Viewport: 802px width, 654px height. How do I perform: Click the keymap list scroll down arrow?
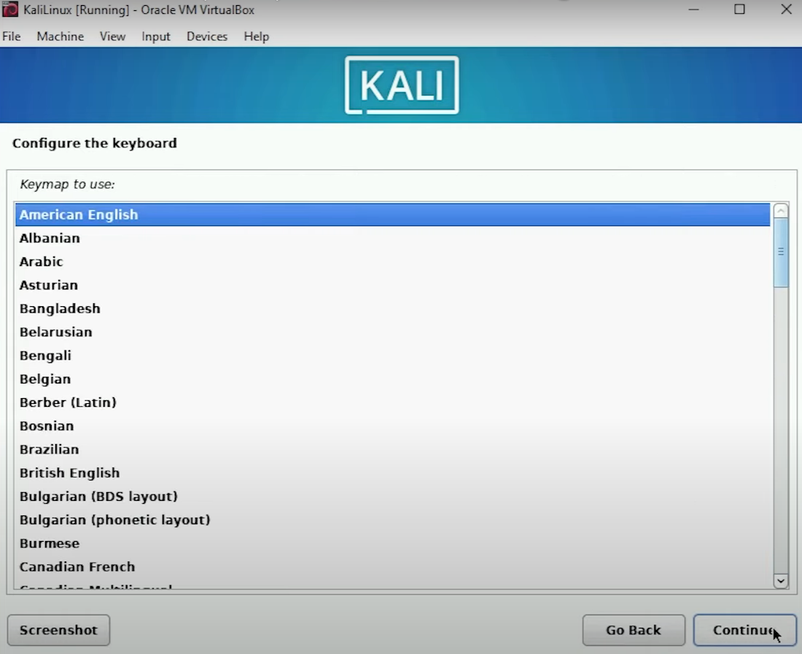[781, 581]
